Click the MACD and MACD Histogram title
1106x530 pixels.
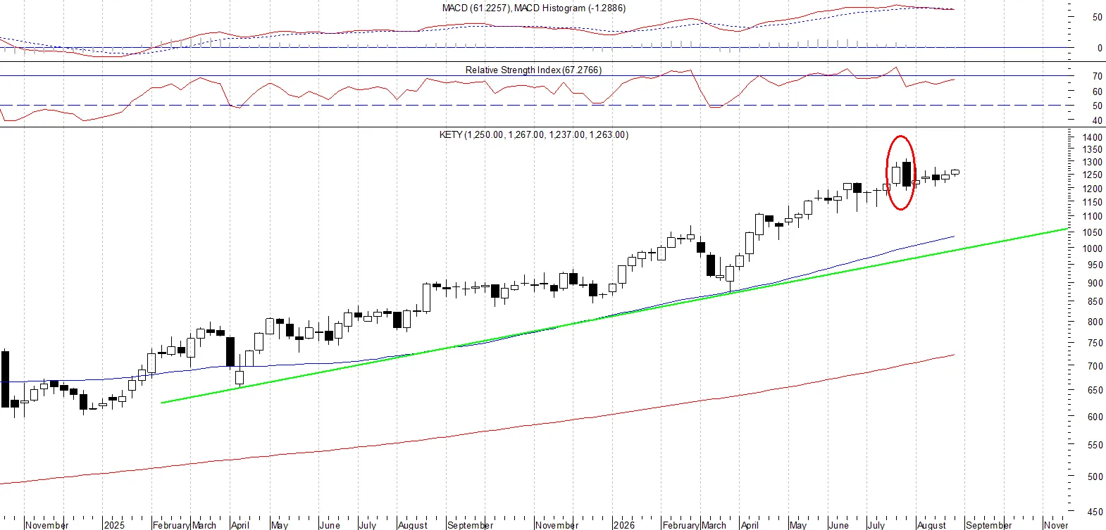point(533,8)
